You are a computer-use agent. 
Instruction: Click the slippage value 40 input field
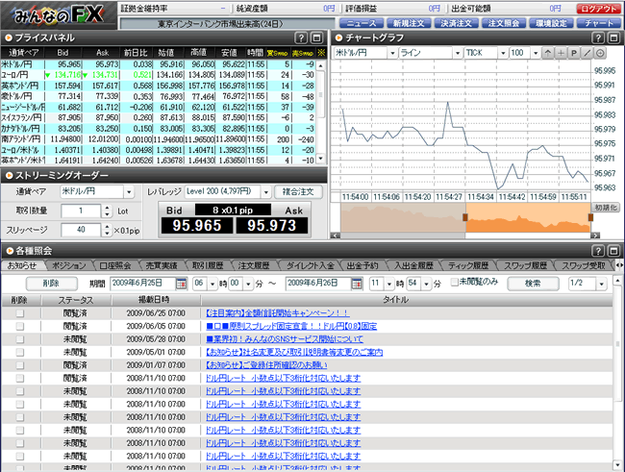point(81,230)
